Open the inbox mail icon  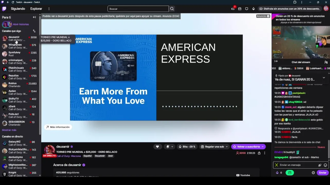(240, 9)
